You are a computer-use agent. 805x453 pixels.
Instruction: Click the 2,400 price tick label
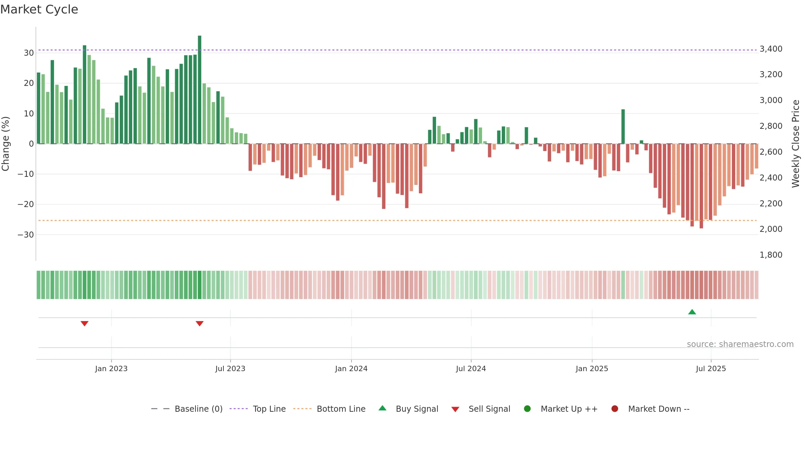pyautogui.click(x=771, y=178)
